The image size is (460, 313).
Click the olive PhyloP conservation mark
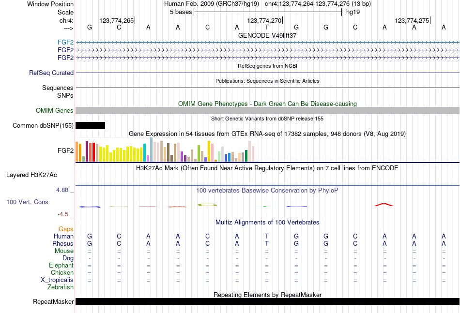pyautogui.click(x=207, y=205)
